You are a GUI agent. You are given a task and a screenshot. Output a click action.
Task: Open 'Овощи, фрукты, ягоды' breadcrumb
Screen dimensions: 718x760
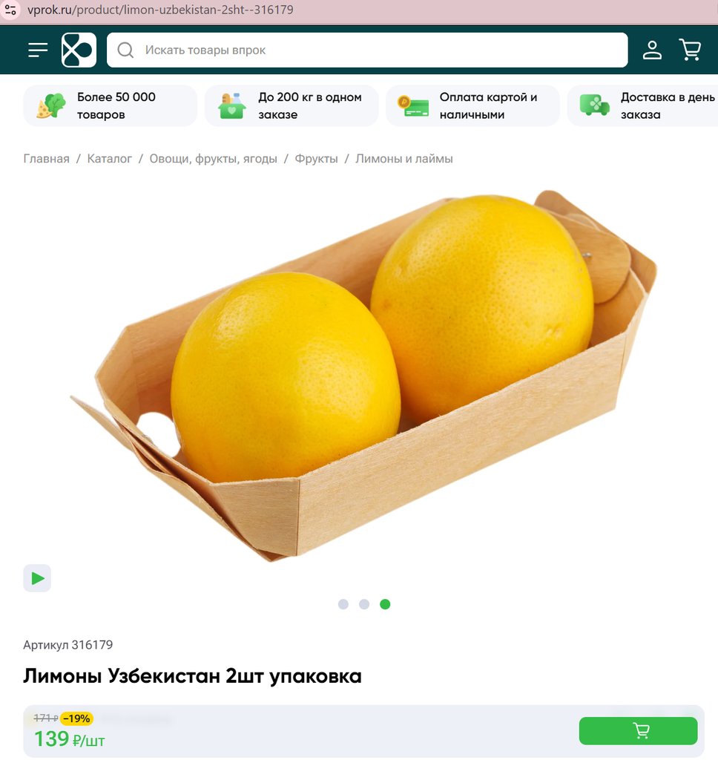(x=213, y=159)
